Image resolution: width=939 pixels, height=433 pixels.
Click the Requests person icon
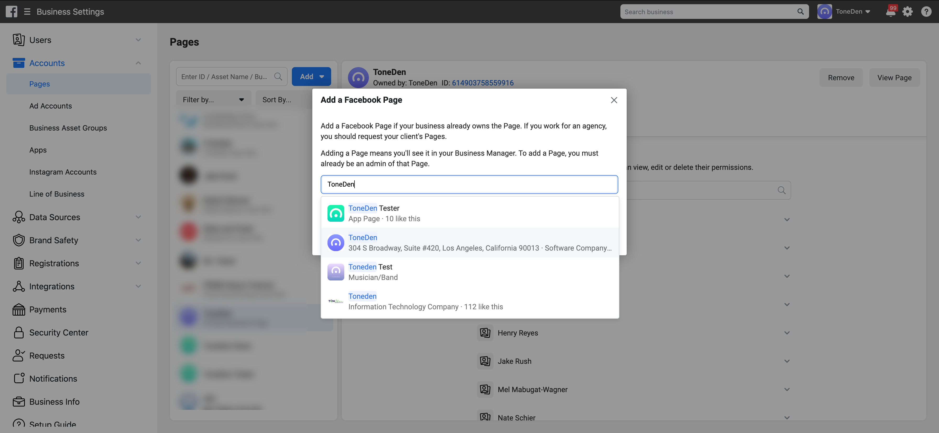pos(19,355)
